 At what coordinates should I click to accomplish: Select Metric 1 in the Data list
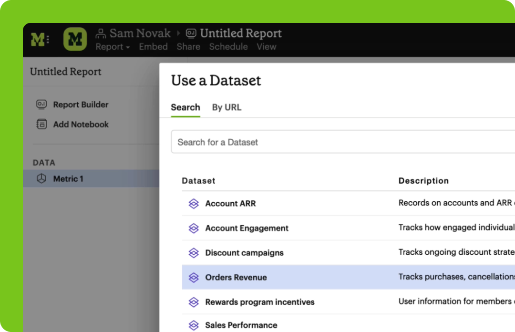tap(68, 179)
